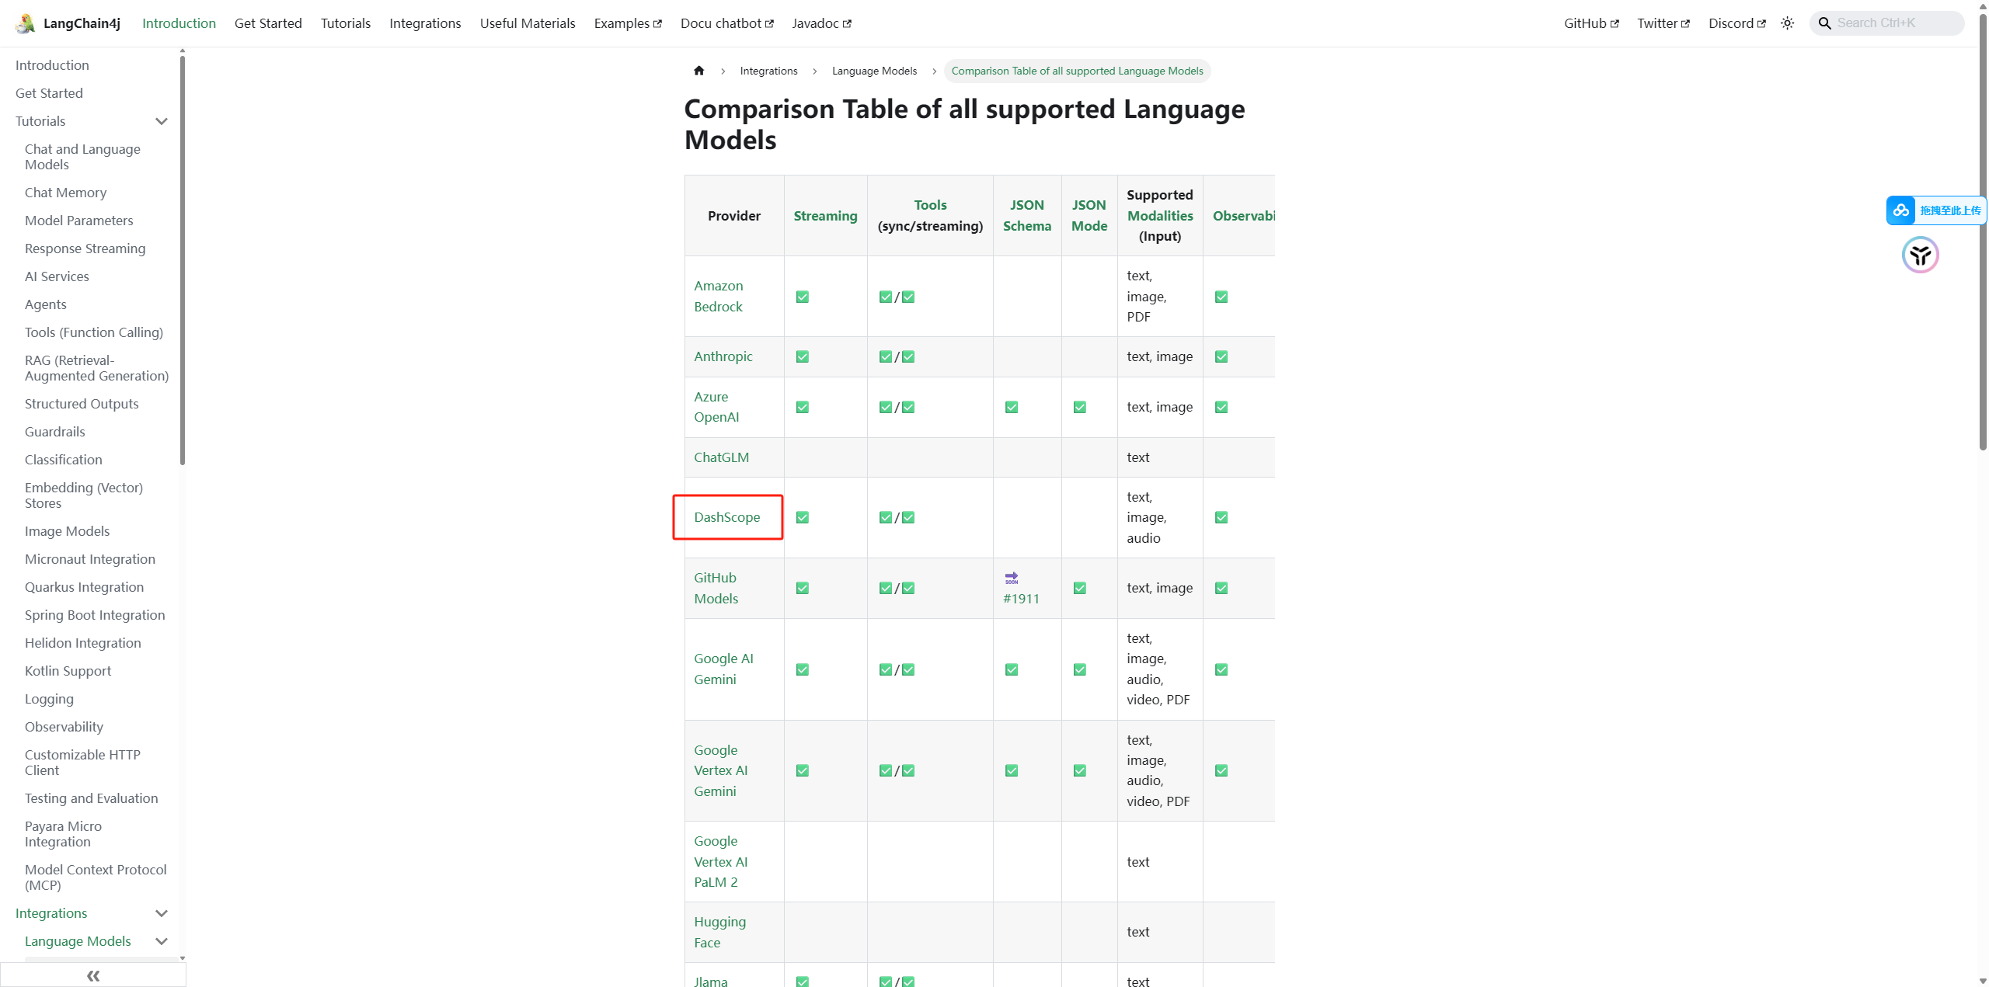Click the Integrations breadcrumb
This screenshot has width=1989, height=987.
pyautogui.click(x=768, y=71)
